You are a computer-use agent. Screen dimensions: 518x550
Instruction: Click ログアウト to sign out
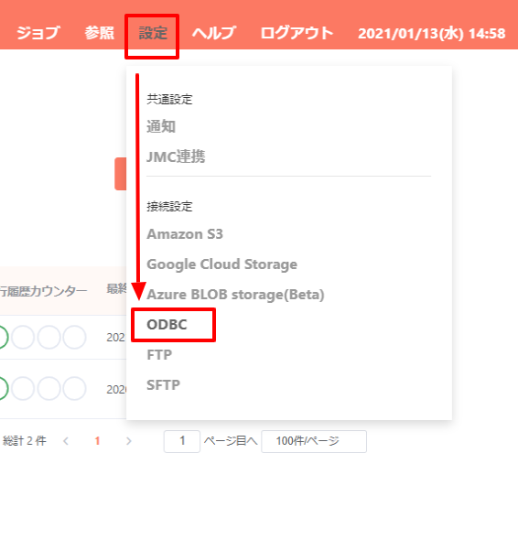point(297,33)
